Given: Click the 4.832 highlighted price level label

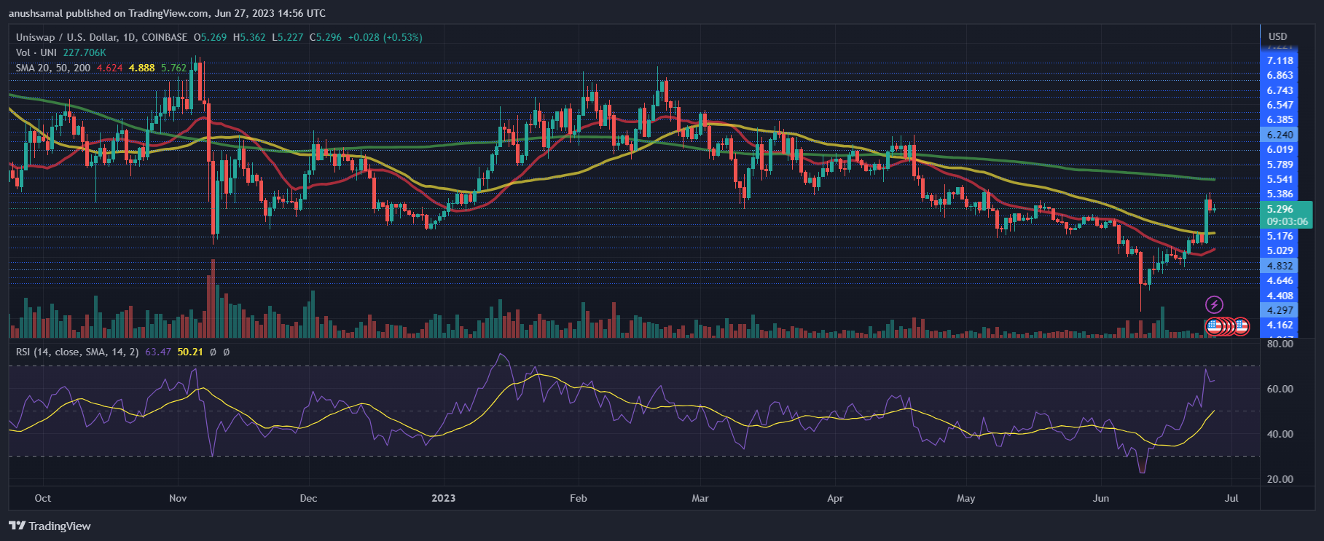Looking at the screenshot, I should [1280, 266].
